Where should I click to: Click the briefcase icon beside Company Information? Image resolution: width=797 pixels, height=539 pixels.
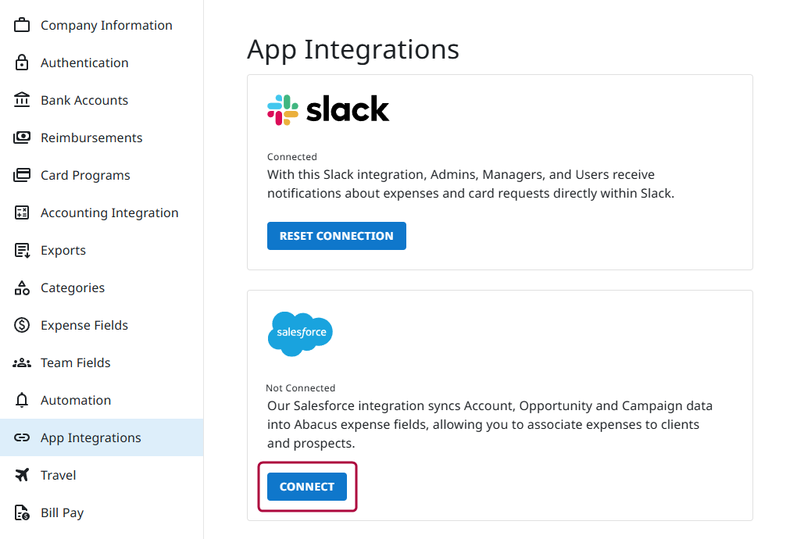(22, 25)
